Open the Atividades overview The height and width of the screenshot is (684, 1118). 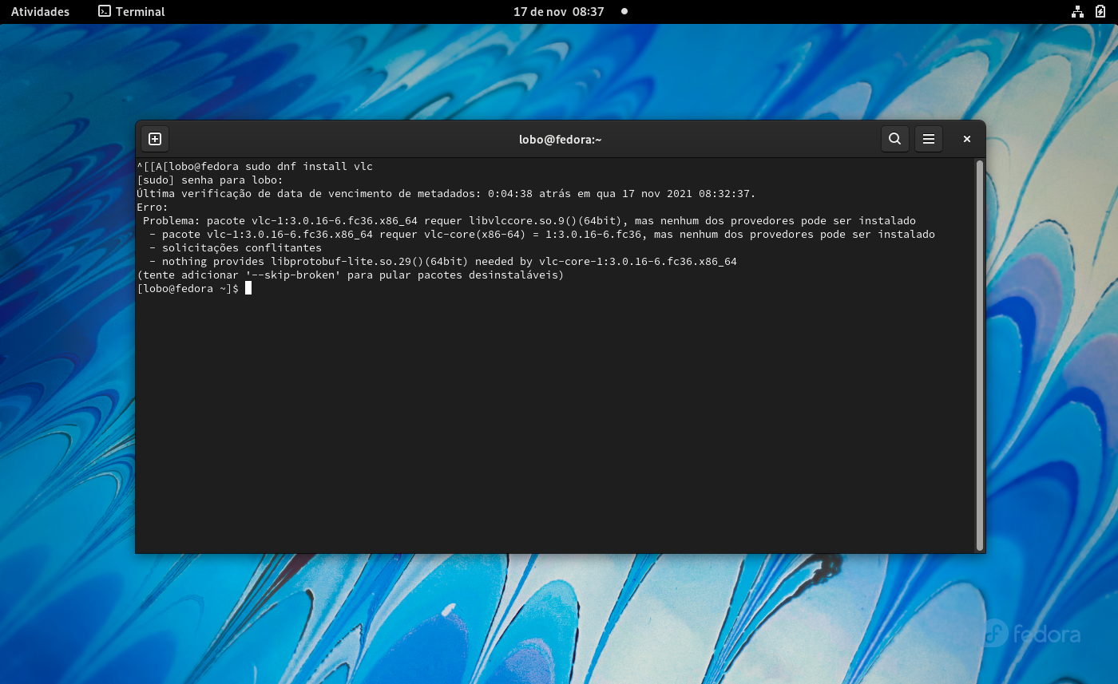click(40, 12)
